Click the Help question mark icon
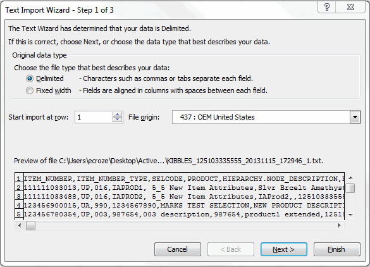Image resolution: width=370 pixels, height=267 pixels. 327,7
